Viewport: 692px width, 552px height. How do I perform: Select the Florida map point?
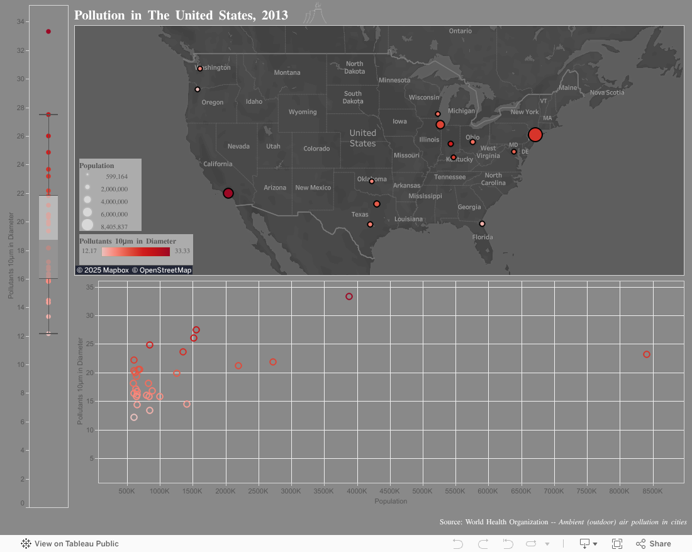(x=482, y=223)
